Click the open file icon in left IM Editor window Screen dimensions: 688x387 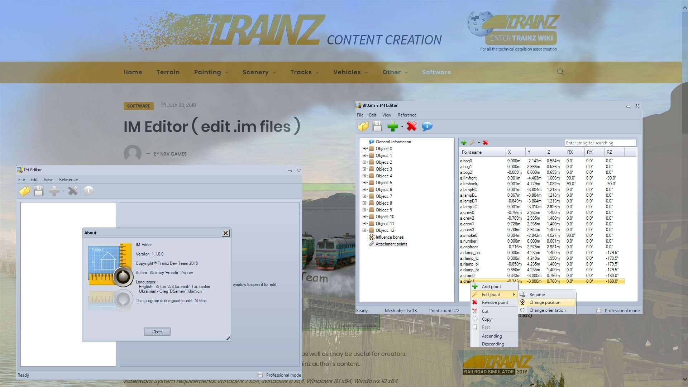24,191
